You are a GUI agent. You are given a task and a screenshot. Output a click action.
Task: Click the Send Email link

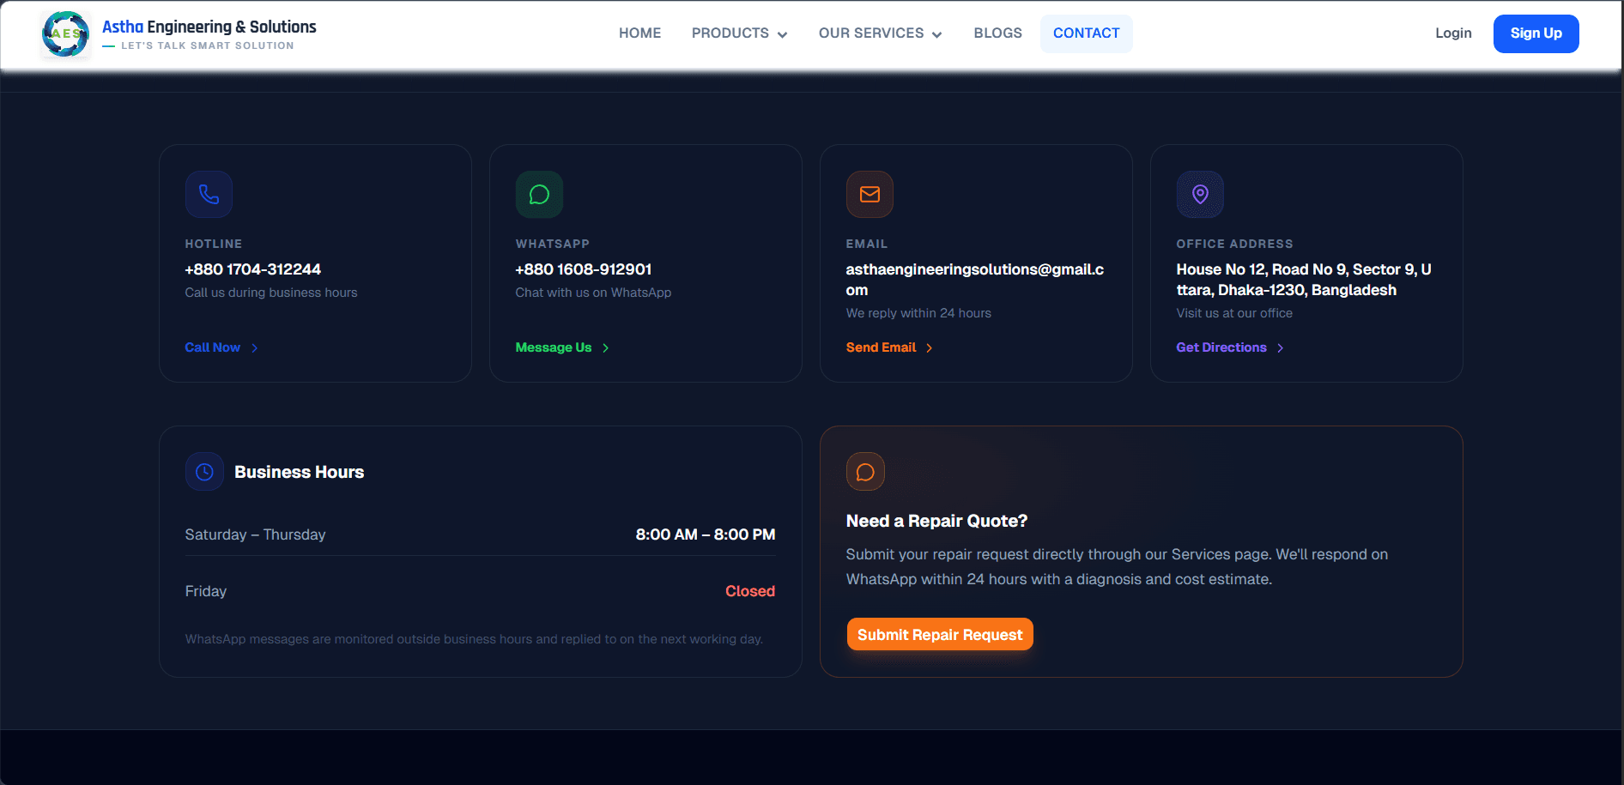coord(881,347)
